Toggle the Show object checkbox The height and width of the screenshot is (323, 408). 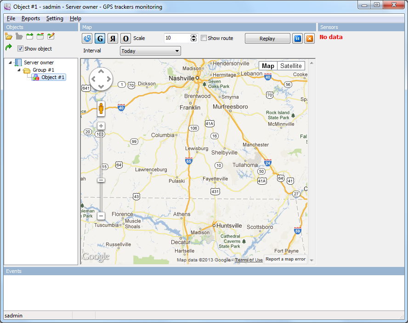[x=20, y=48]
